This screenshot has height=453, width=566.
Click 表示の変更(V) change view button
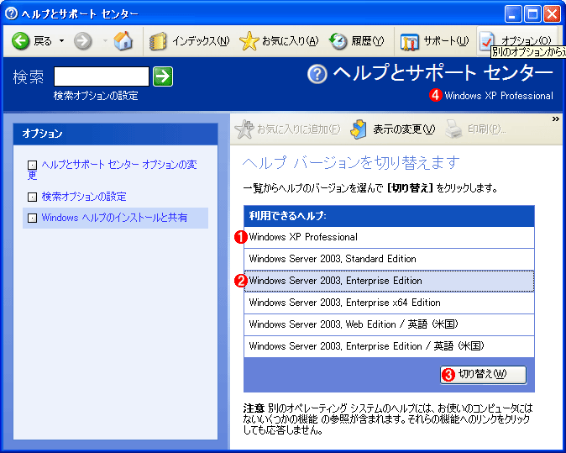(393, 129)
